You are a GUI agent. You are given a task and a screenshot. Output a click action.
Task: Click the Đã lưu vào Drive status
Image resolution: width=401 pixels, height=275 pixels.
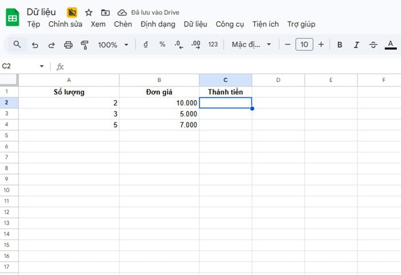click(148, 12)
